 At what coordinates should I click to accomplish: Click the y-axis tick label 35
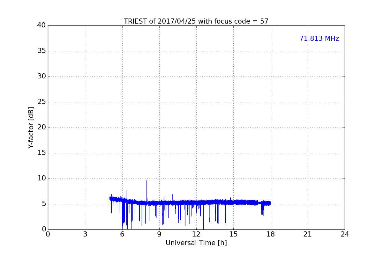point(41,51)
